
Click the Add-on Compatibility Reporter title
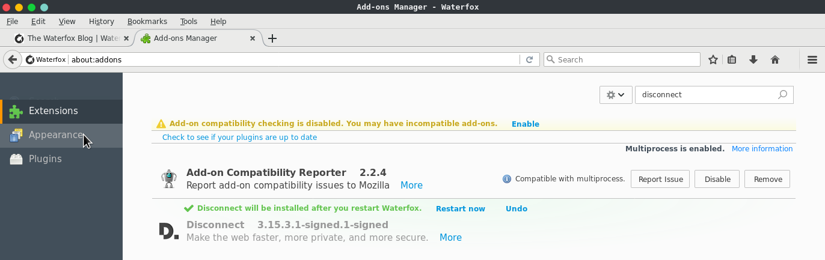click(266, 172)
